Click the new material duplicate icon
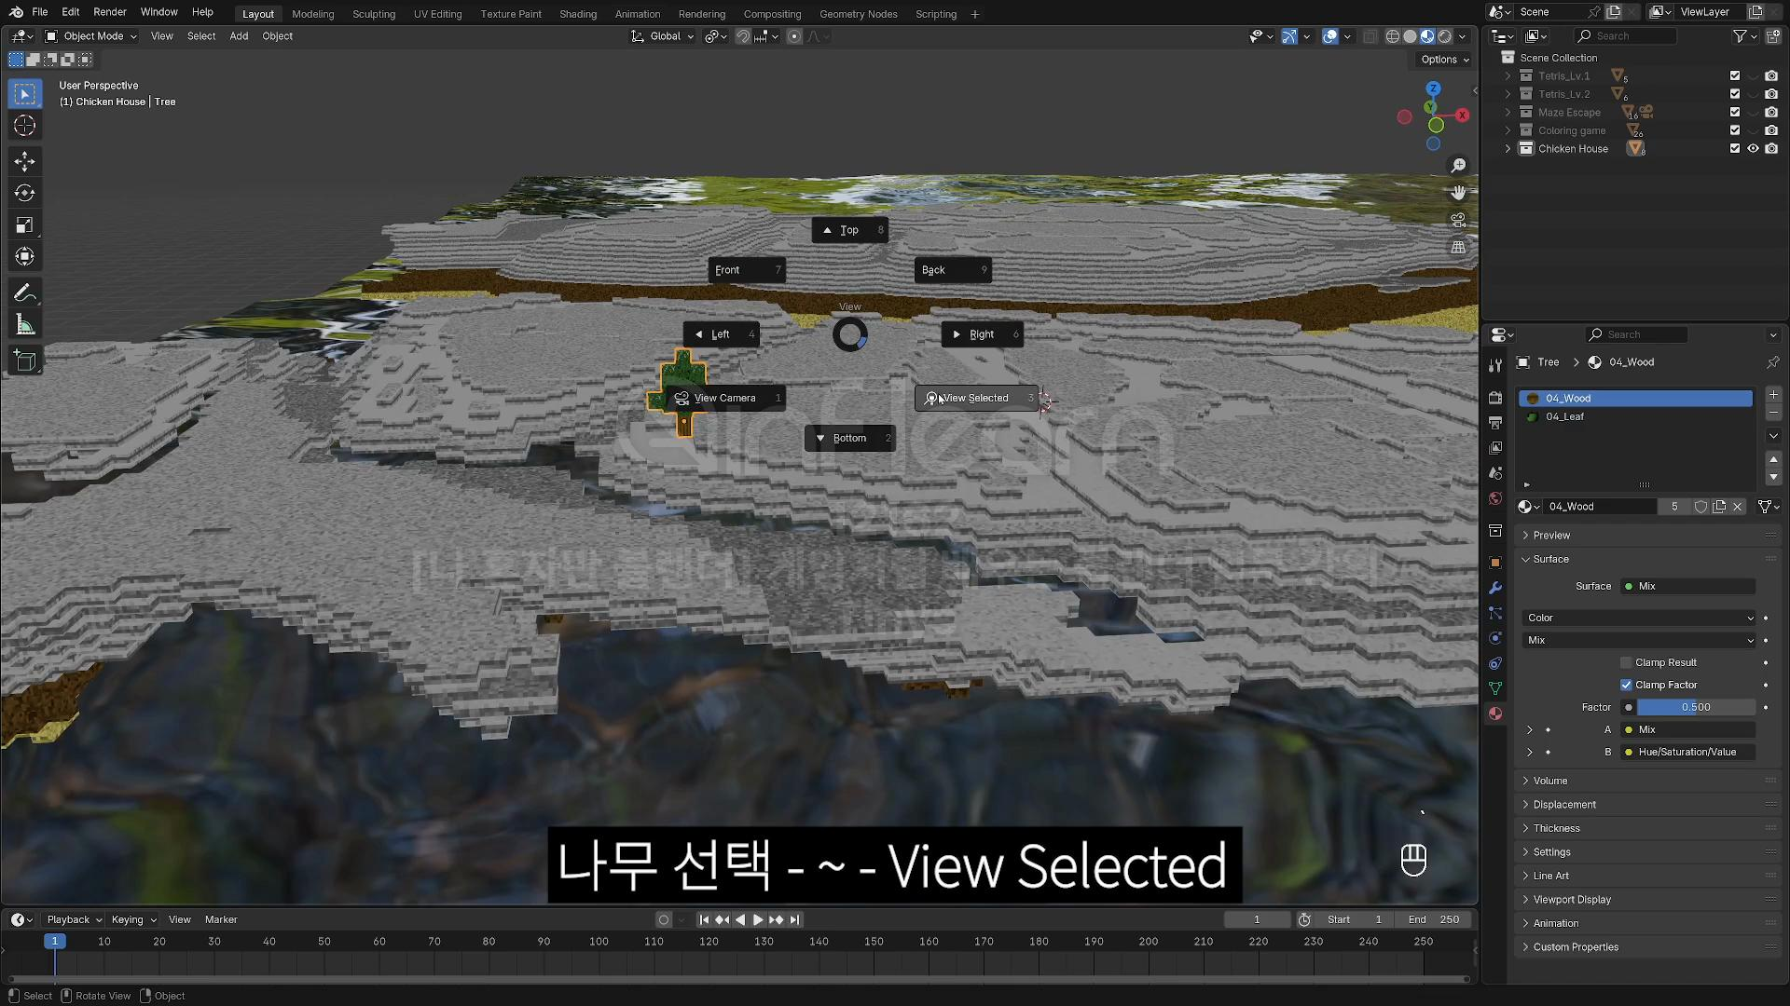The image size is (1790, 1006). pos(1719,507)
